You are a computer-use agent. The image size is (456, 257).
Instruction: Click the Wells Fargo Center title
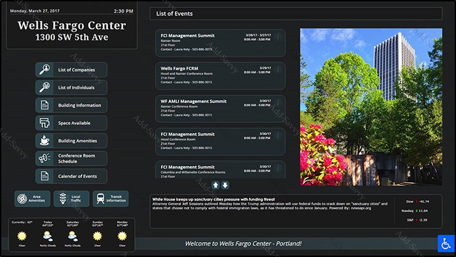click(x=72, y=25)
